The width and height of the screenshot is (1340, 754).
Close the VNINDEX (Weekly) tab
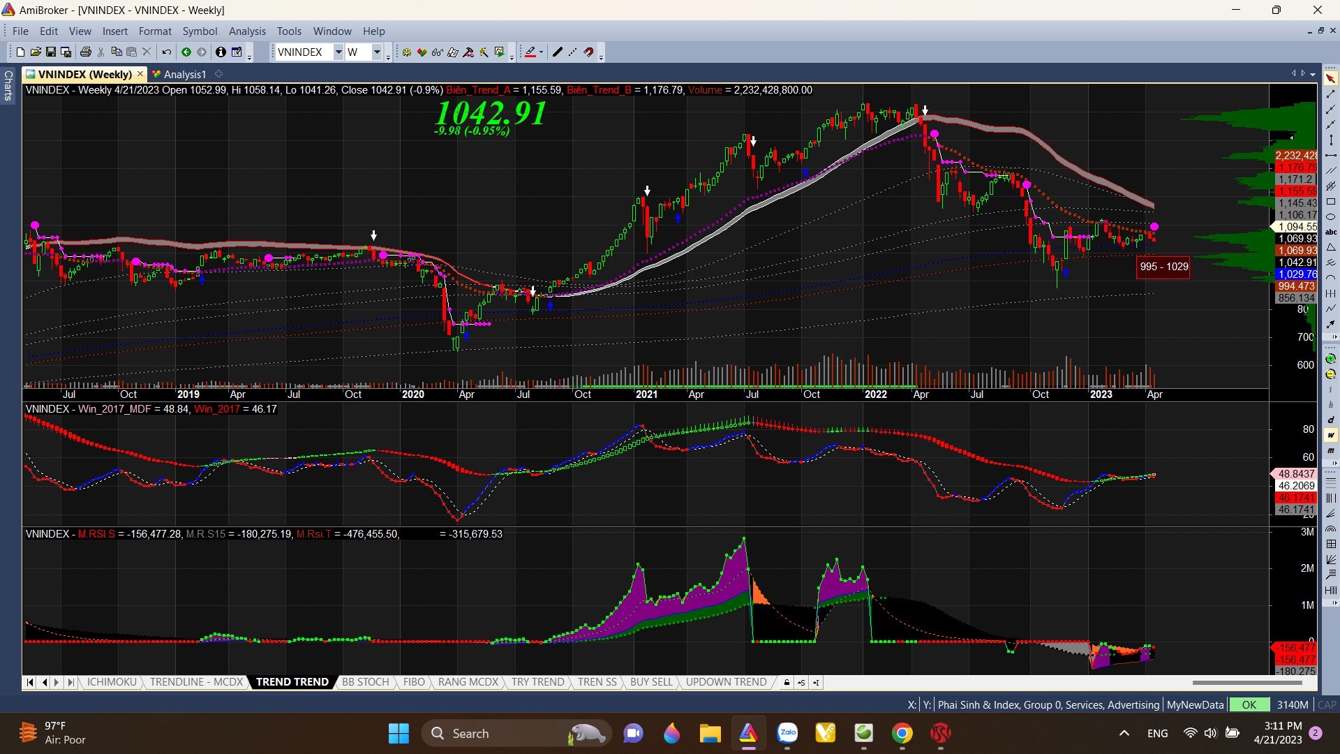coord(140,73)
